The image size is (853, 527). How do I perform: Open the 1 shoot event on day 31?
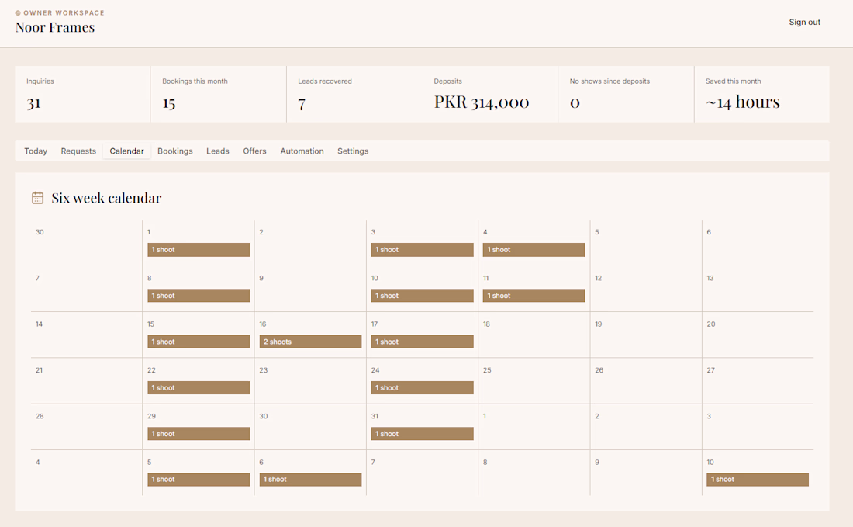point(422,434)
